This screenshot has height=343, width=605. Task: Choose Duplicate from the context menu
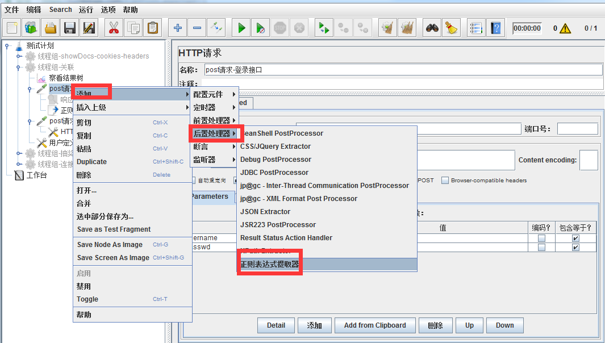(x=132, y=162)
